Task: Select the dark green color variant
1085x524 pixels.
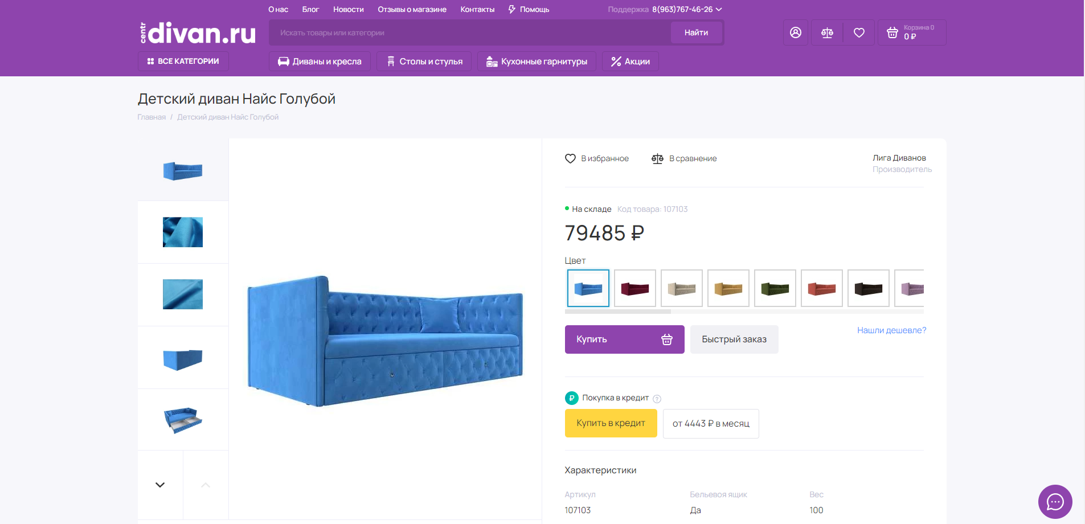Action: coord(775,288)
